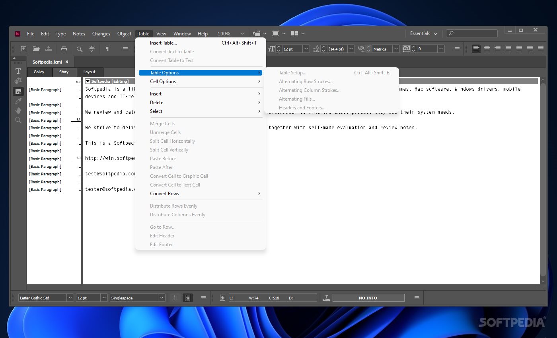Open the bottom bar 12 pt size dropdown
This screenshot has height=338, width=557.
104,298
